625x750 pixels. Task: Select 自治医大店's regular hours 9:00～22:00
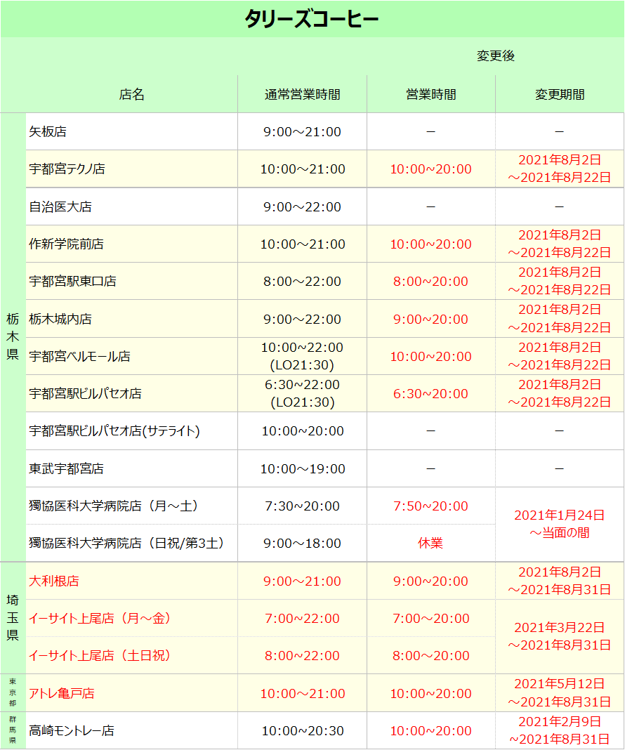click(x=302, y=206)
